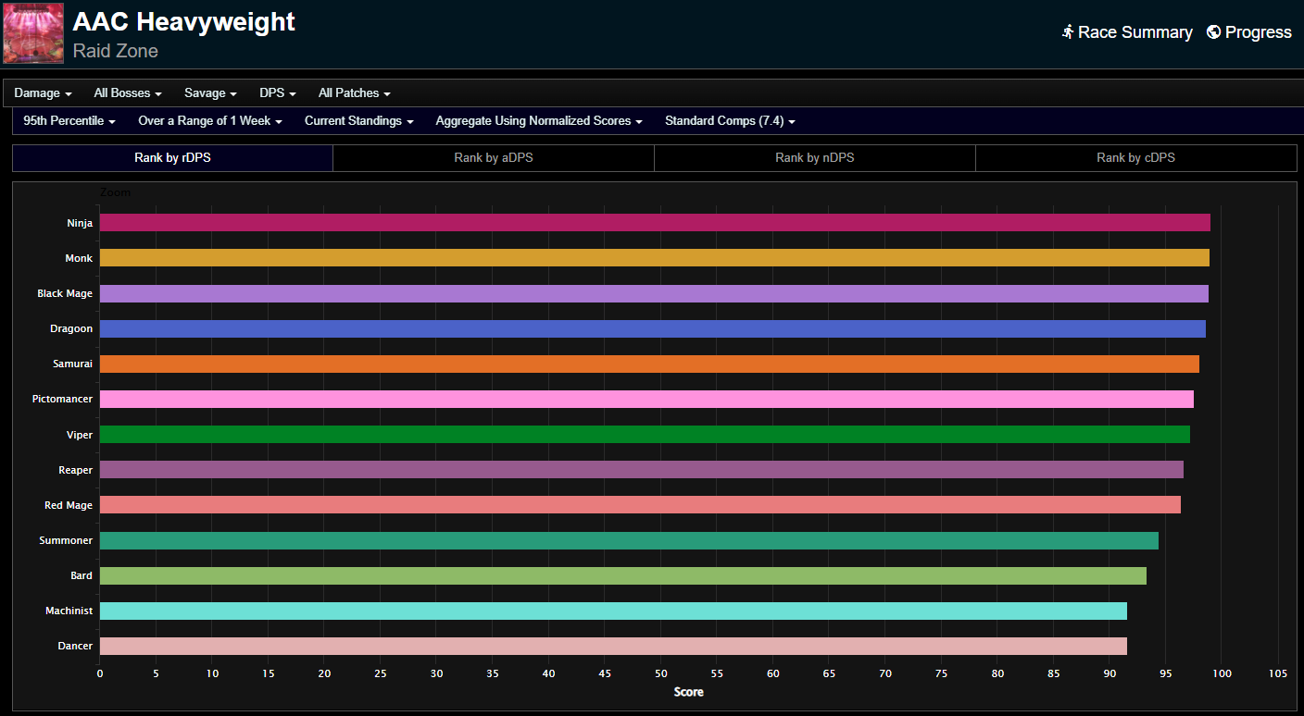
Task: Click the Ninja bar in the chart
Action: point(654,223)
